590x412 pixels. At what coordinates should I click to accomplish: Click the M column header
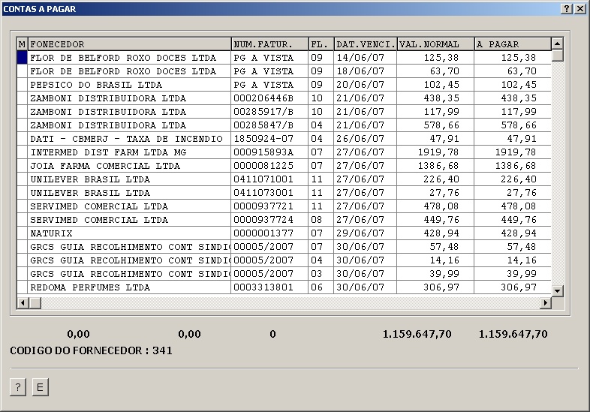click(23, 44)
